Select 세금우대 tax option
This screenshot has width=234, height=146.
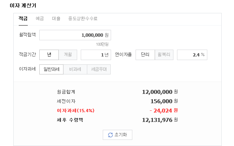[99, 69]
